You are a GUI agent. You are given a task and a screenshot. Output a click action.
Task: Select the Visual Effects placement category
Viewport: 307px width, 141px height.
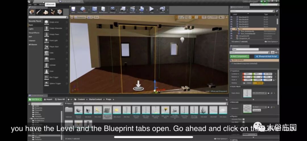[x=34, y=33]
